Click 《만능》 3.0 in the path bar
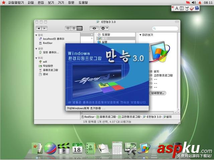Viewport: 214px width, 160px height. [x=152, y=117]
